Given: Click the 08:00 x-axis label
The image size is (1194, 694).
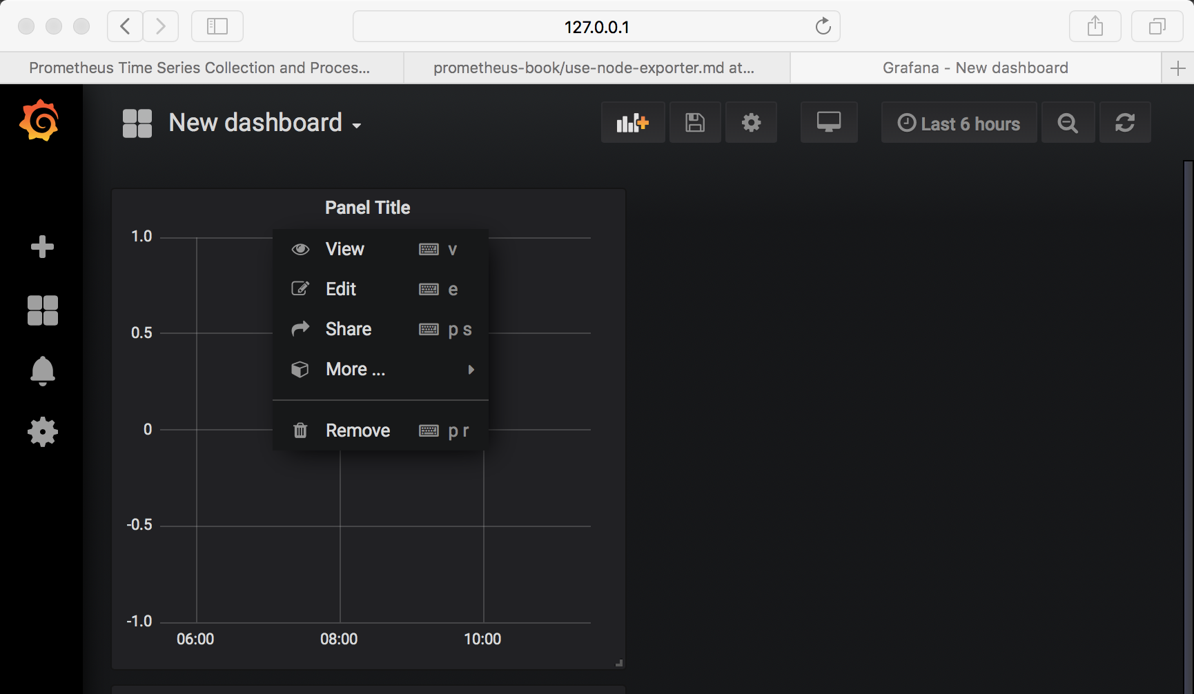Looking at the screenshot, I should coord(339,639).
